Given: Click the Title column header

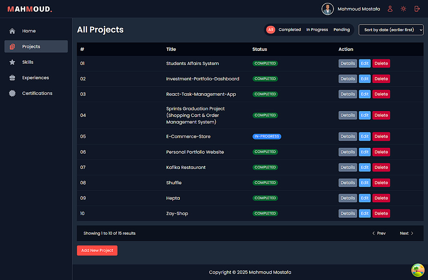Looking at the screenshot, I should (171, 49).
